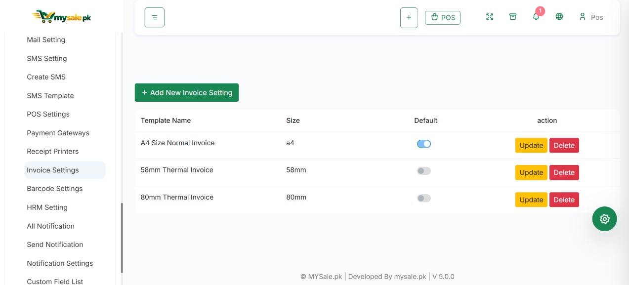This screenshot has width=629, height=285.
Task: Click the 80mm Thermal Invoice name
Action: pos(177,197)
